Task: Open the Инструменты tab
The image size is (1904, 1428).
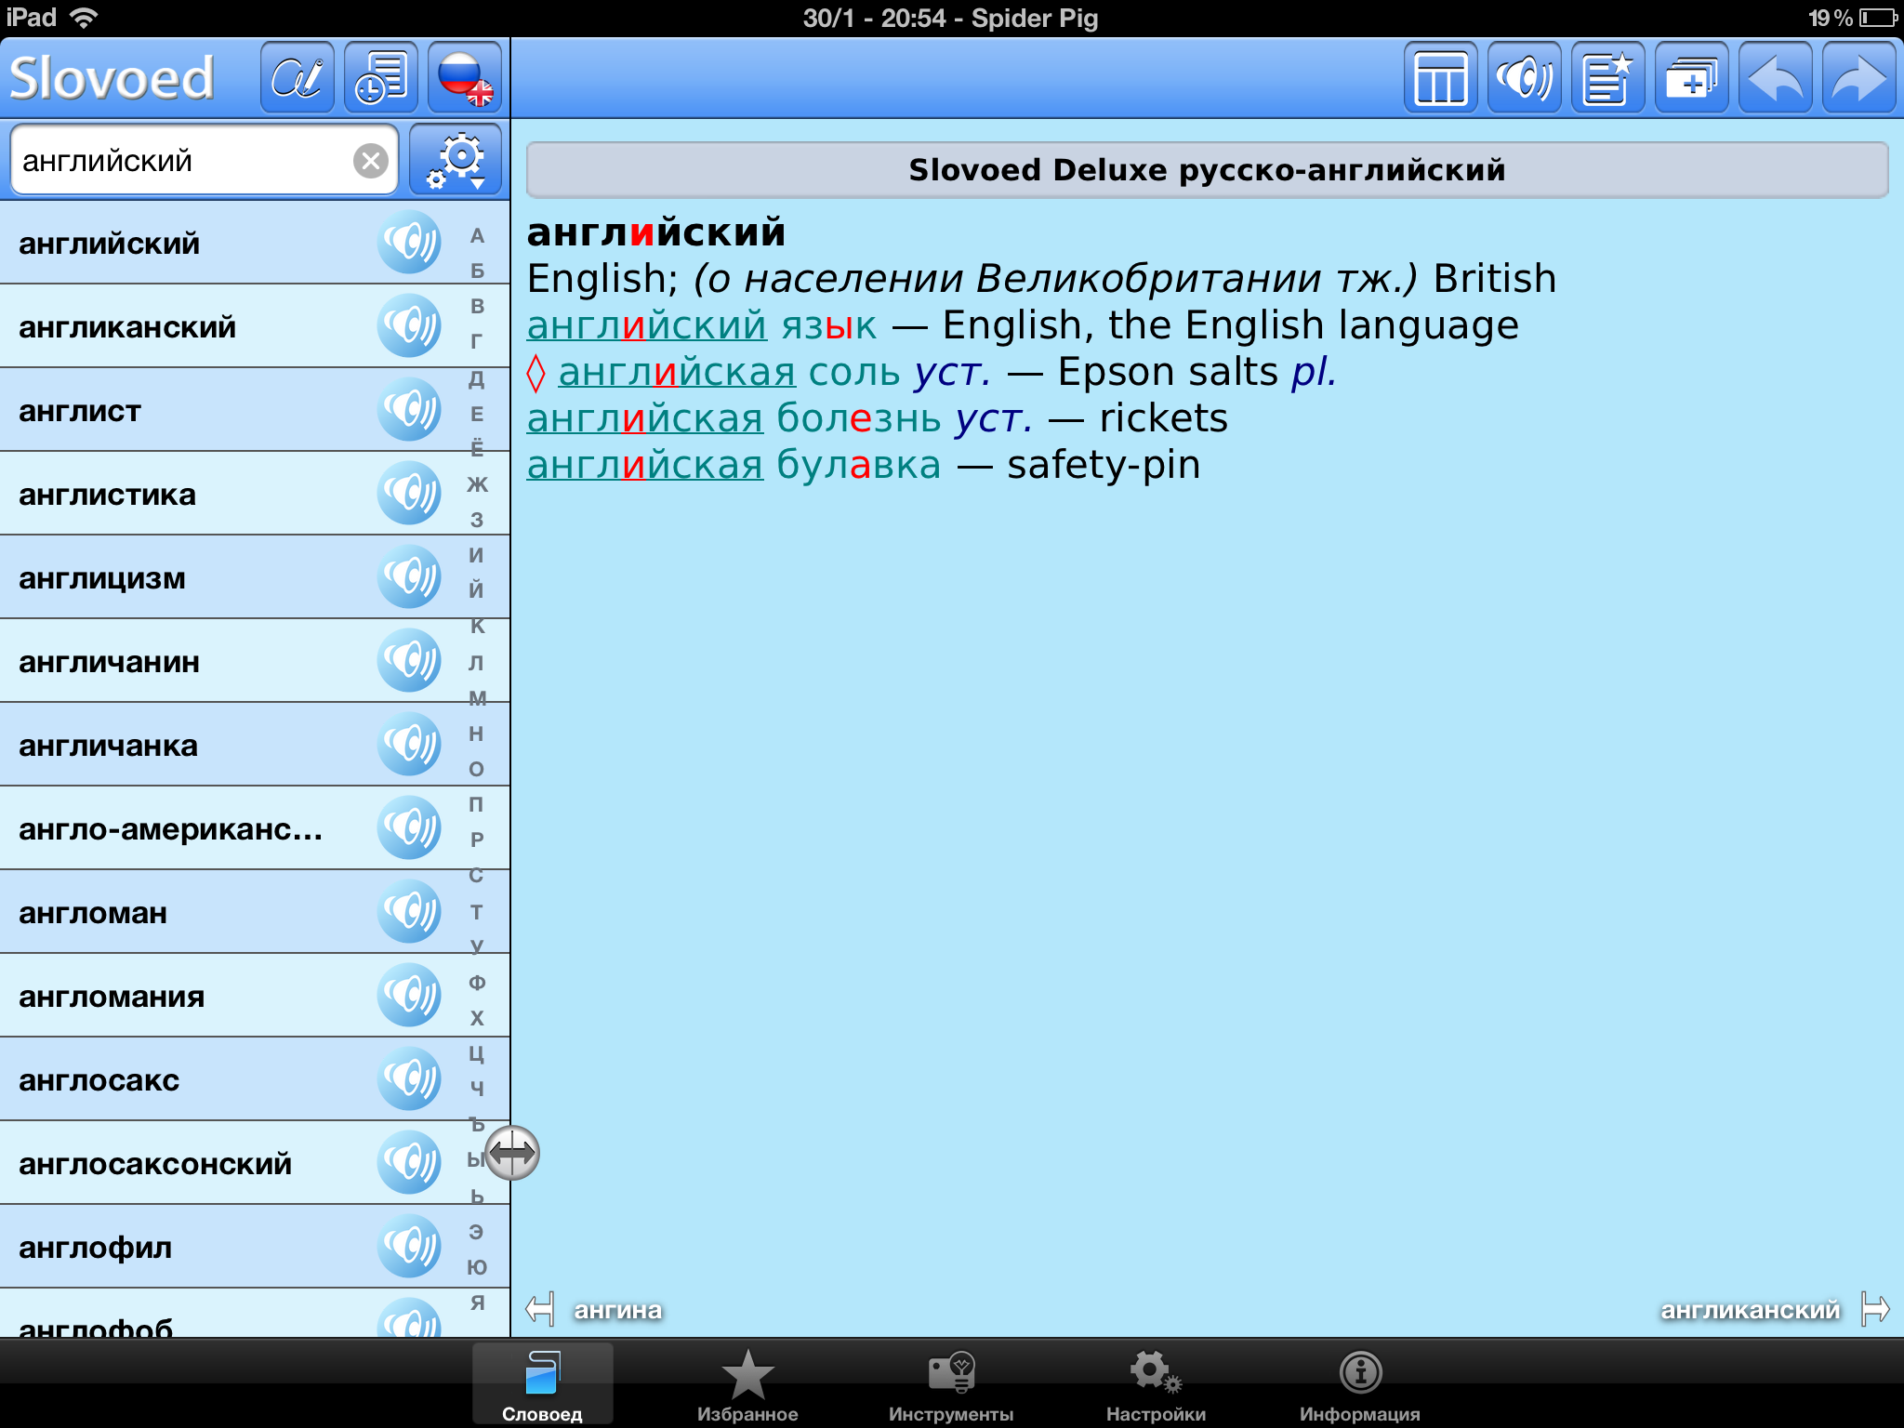Action: (x=951, y=1385)
